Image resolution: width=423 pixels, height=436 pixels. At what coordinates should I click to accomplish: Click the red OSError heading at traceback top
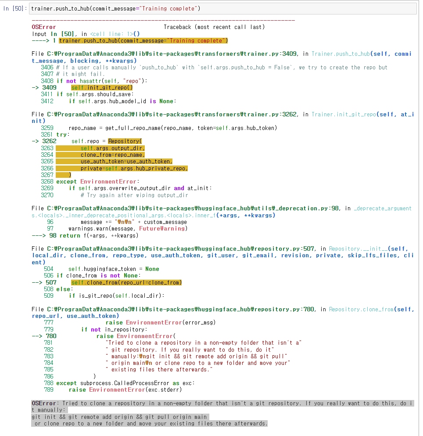point(43,27)
